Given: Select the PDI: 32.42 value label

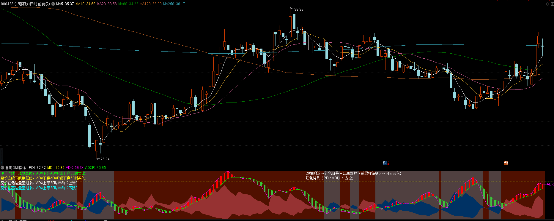Looking at the screenshot, I should coord(37,168).
